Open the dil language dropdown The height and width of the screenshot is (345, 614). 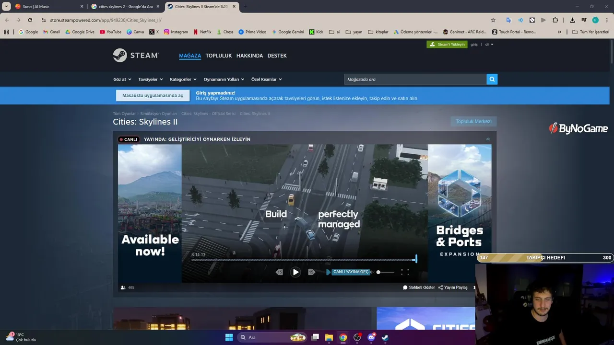[489, 45]
